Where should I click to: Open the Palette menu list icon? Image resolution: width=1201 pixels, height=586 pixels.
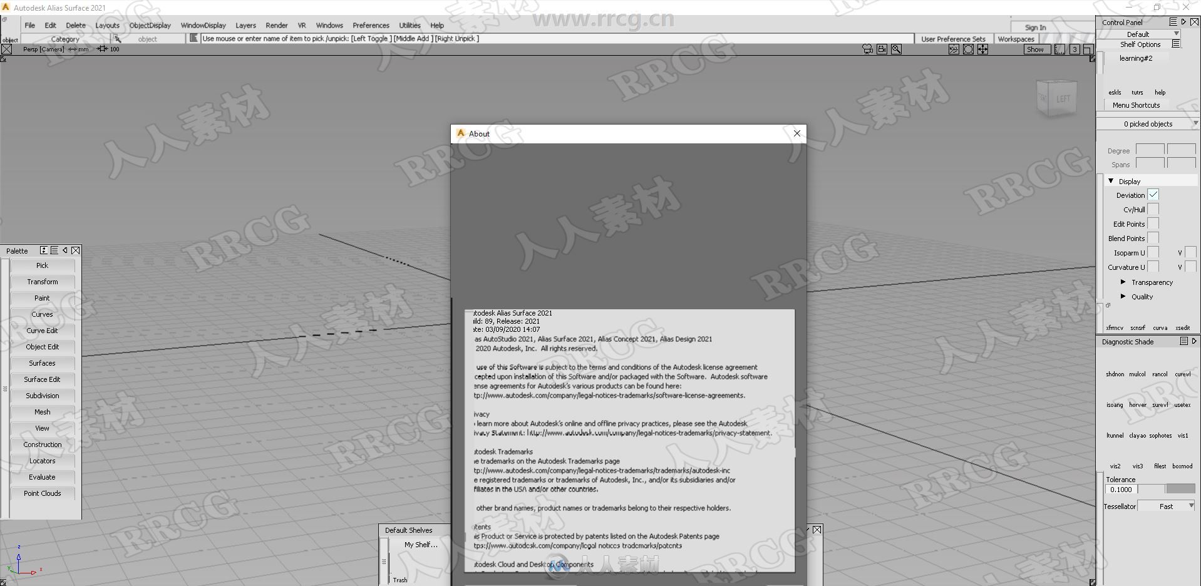[x=54, y=250]
